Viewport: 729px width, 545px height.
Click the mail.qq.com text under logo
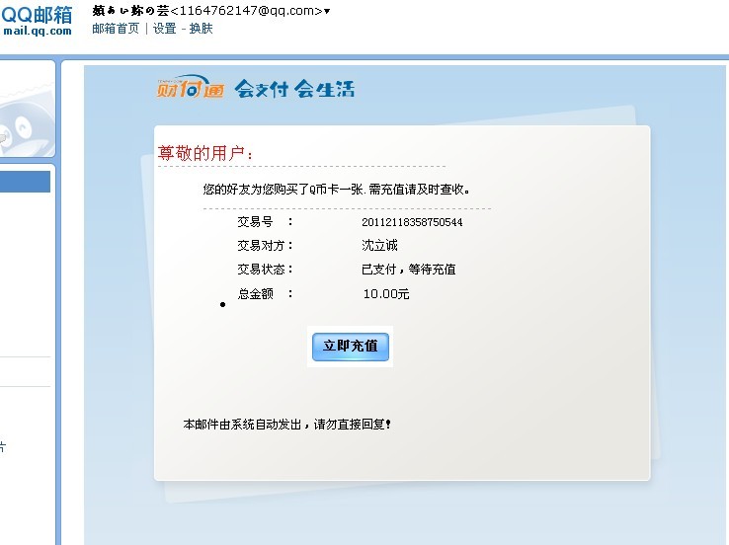pos(38,32)
